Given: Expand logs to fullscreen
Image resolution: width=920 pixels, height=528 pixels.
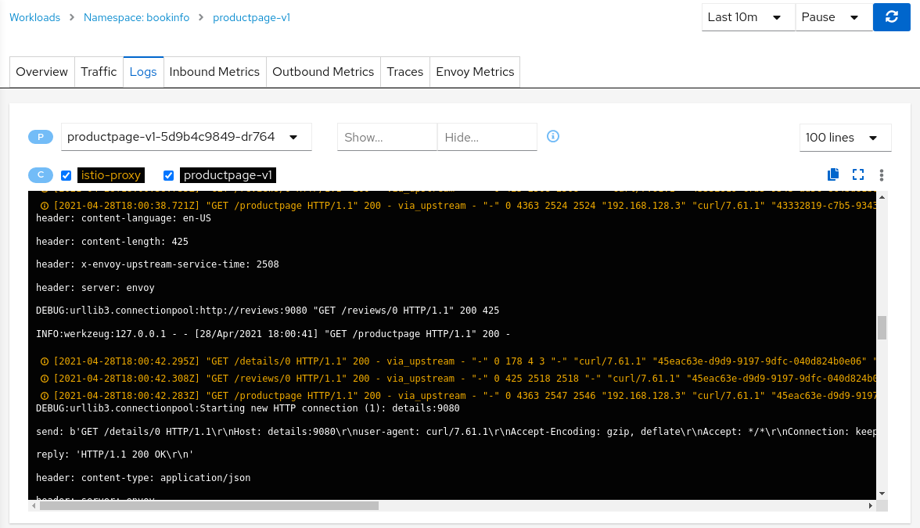Looking at the screenshot, I should pos(858,174).
